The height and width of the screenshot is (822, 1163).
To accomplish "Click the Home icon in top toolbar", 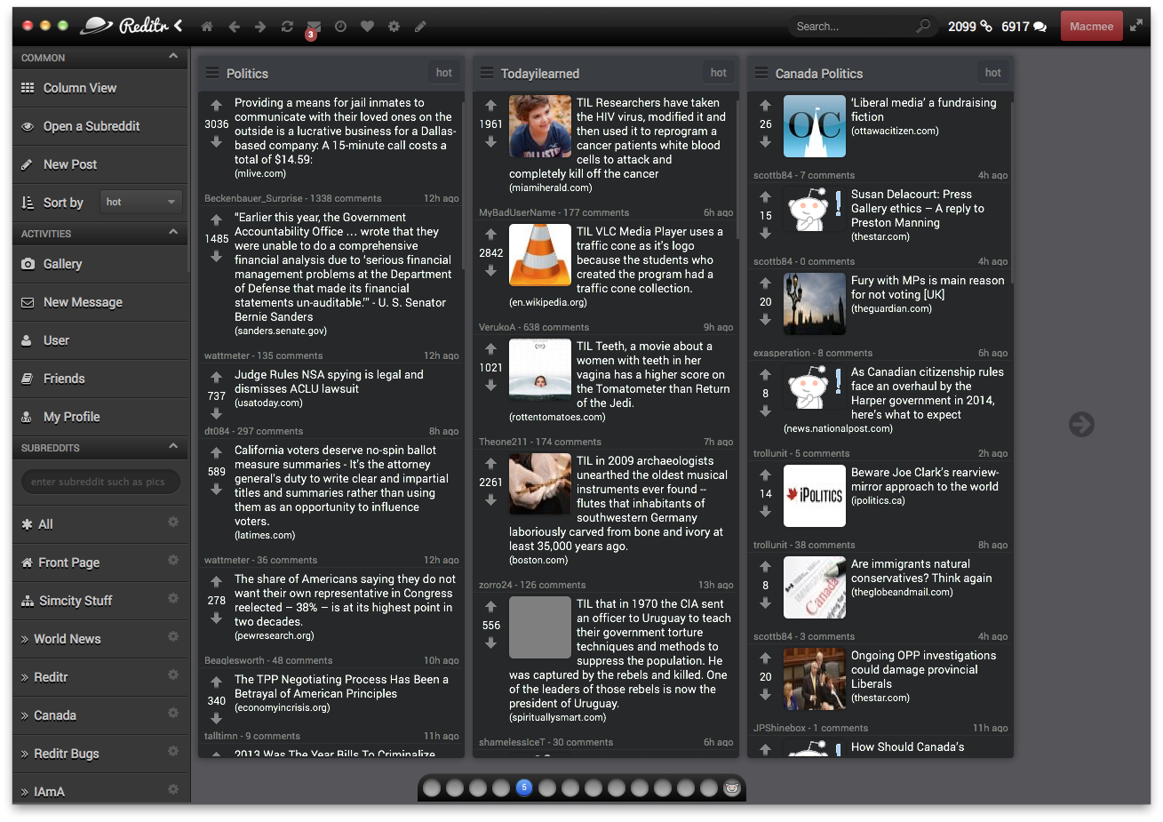I will pyautogui.click(x=207, y=27).
